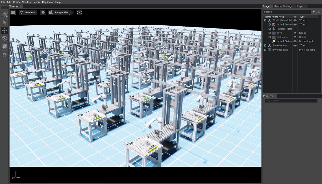The width and height of the screenshot is (322, 184).
Task: Switch to the Render Settings tab
Action: 283,6
